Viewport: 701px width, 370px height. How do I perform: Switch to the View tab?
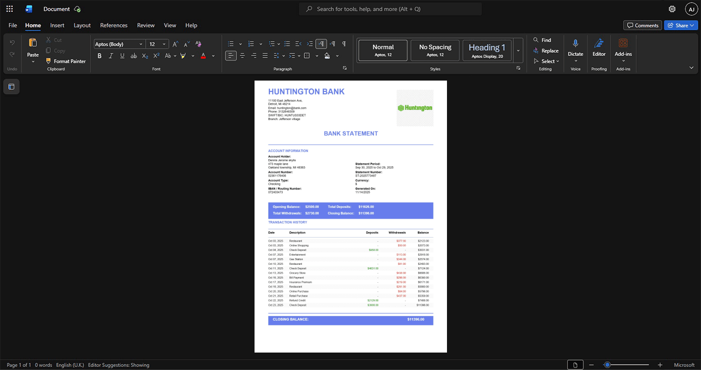[170, 25]
